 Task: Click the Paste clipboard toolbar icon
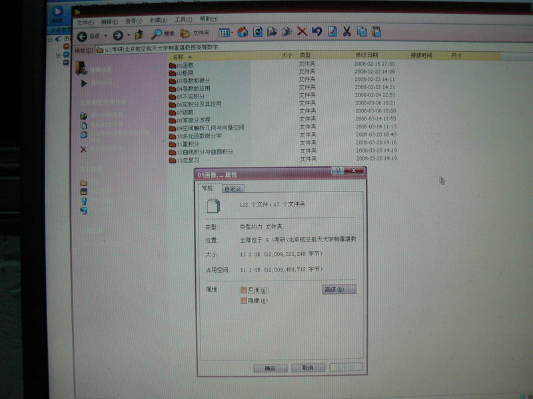click(376, 31)
